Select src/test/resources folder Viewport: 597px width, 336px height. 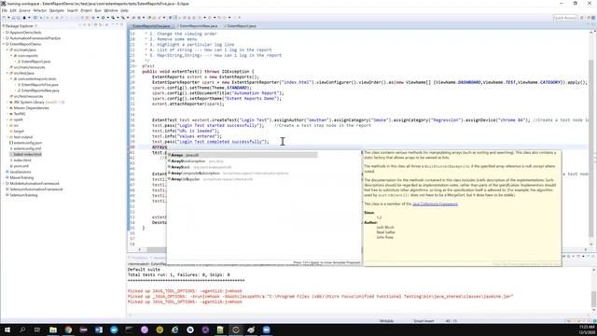[x=28, y=96]
